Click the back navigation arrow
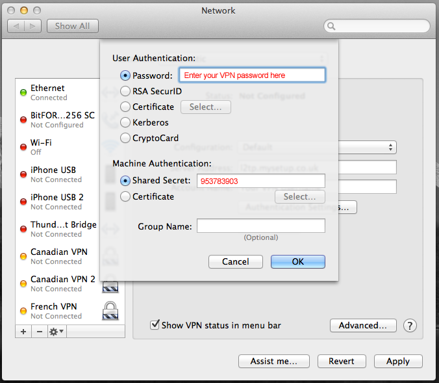Image resolution: width=439 pixels, height=383 pixels. pos(16,26)
